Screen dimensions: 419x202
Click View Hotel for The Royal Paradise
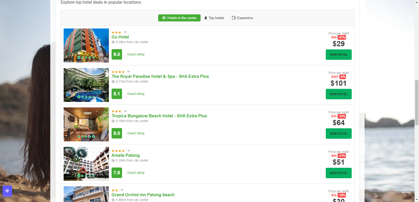(x=339, y=94)
